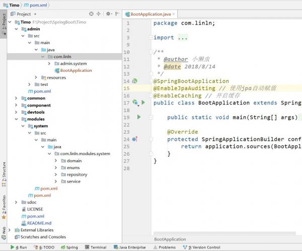Collapse the Timo root project node
The height and width of the screenshot is (251, 302).
point(10,22)
